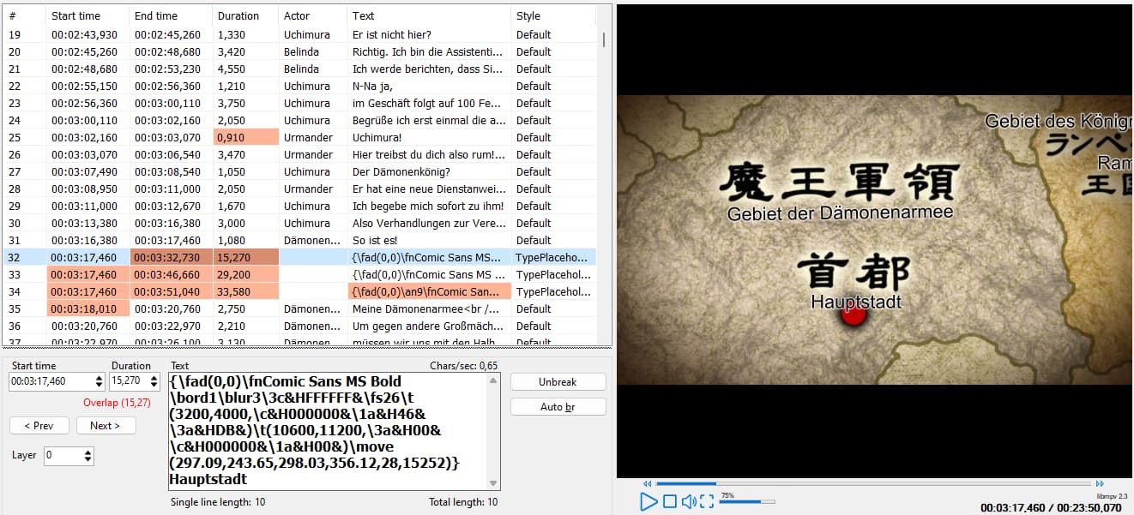Mute the video player volume

click(x=689, y=501)
